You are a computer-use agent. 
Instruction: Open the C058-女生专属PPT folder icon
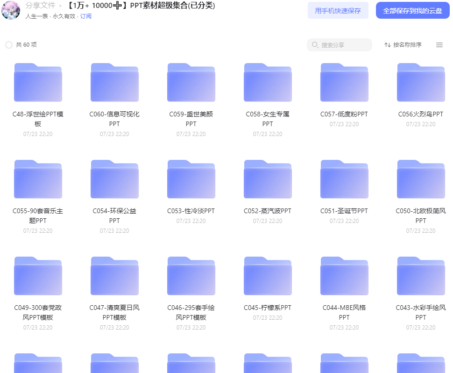268,82
